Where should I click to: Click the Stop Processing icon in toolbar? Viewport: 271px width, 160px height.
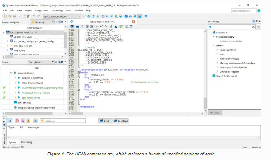pos(103,16)
